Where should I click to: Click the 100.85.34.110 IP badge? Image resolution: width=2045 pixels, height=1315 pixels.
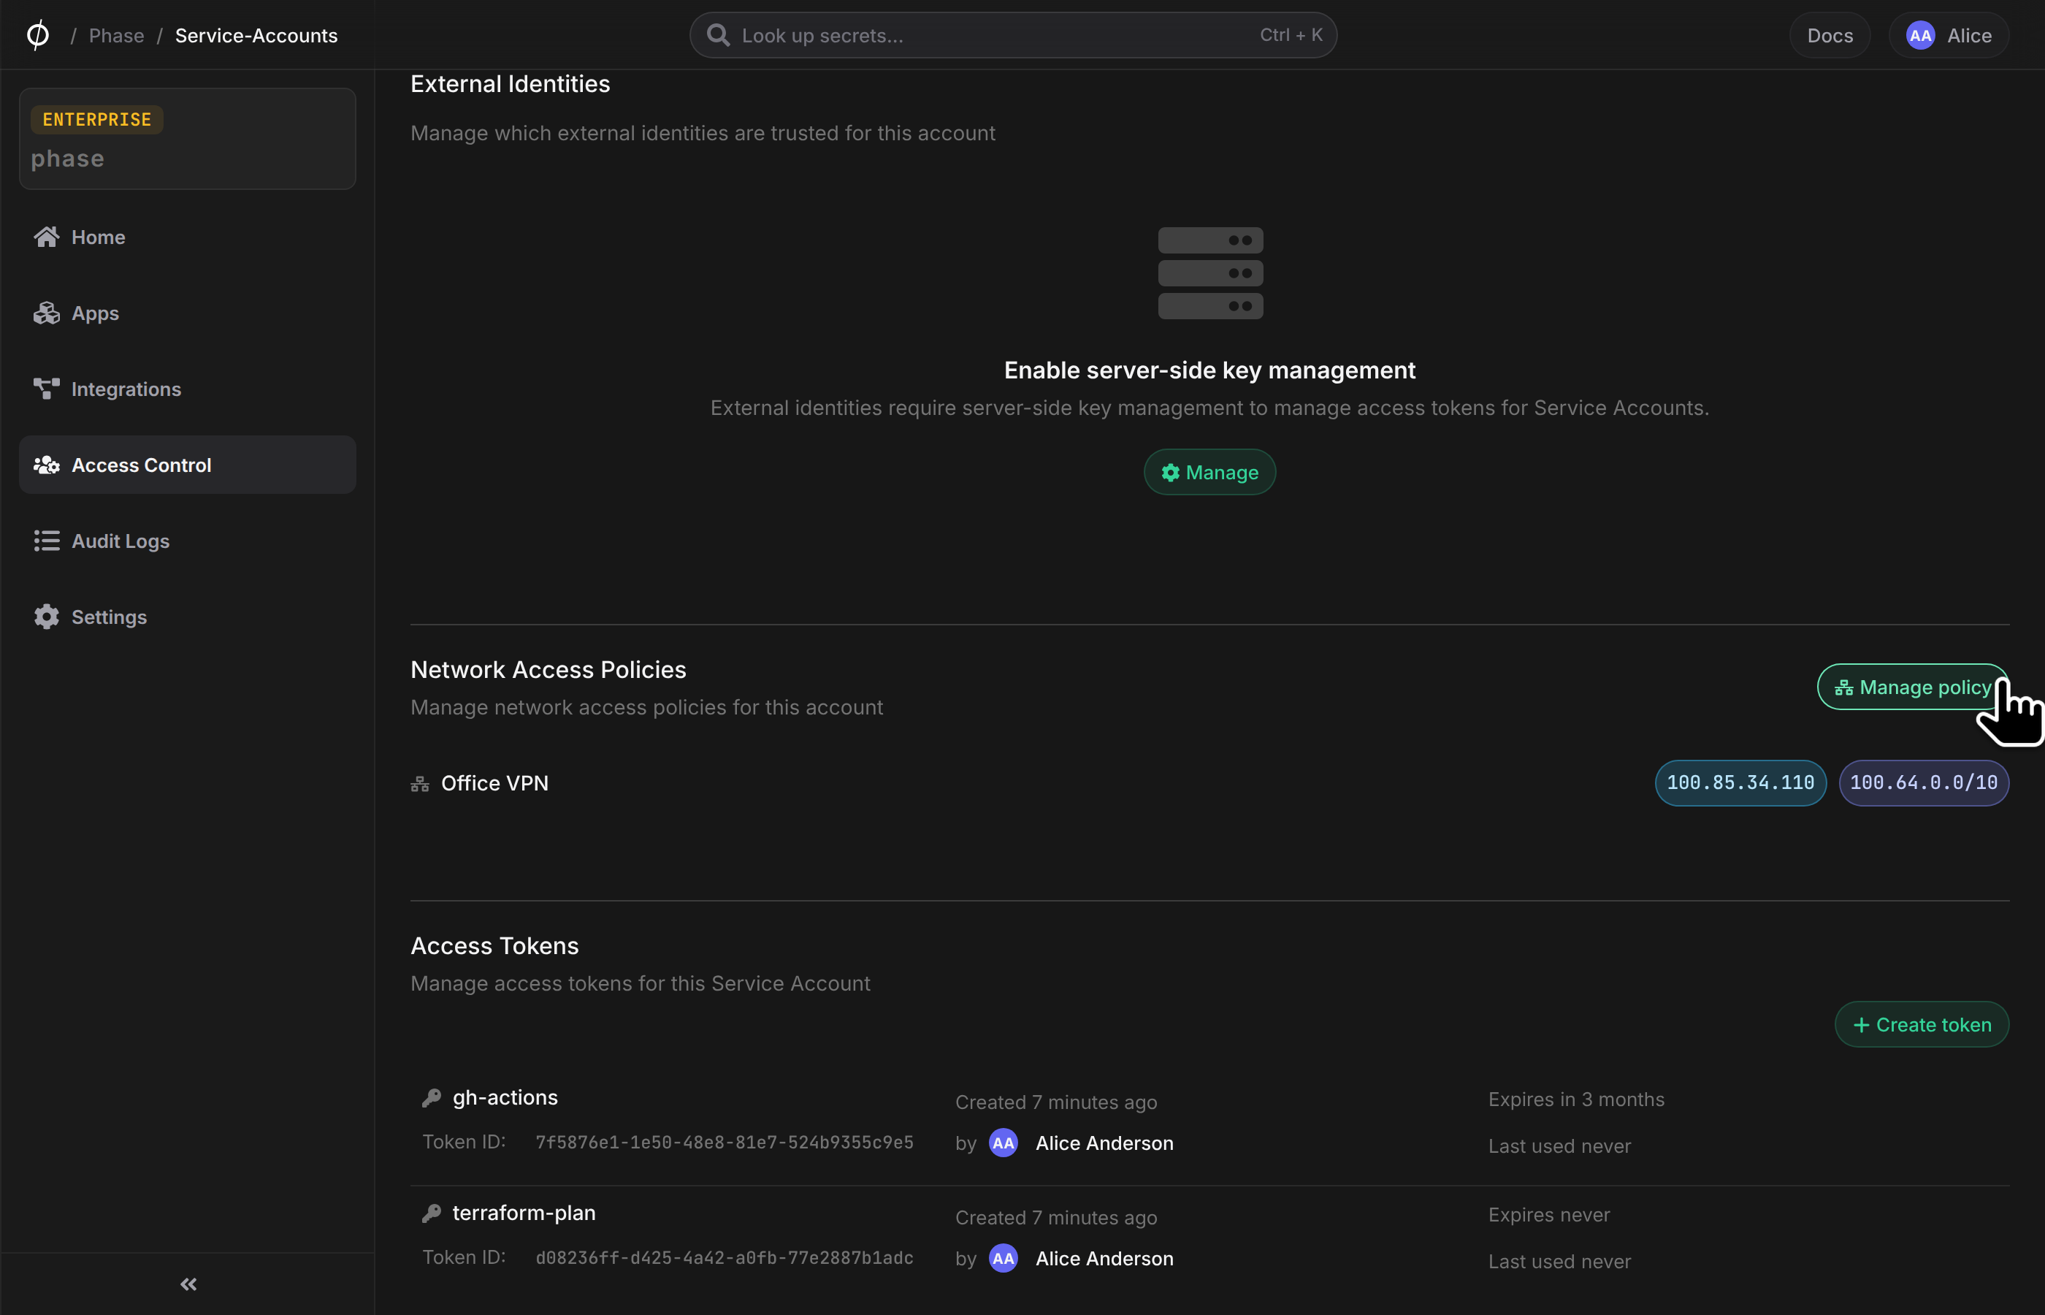[x=1740, y=783]
